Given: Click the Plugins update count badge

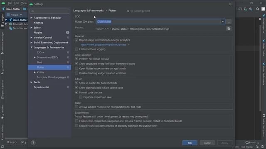Looking at the screenshot, I should [x=67, y=32].
